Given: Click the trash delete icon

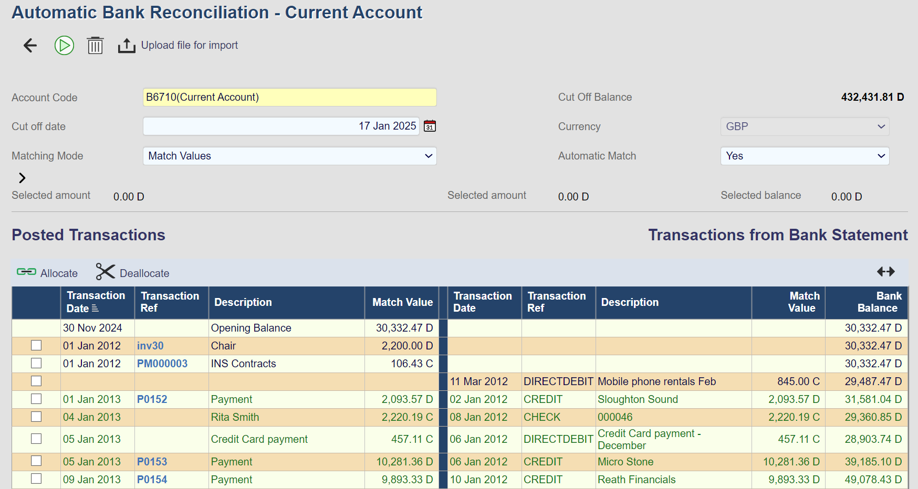Looking at the screenshot, I should tap(95, 46).
